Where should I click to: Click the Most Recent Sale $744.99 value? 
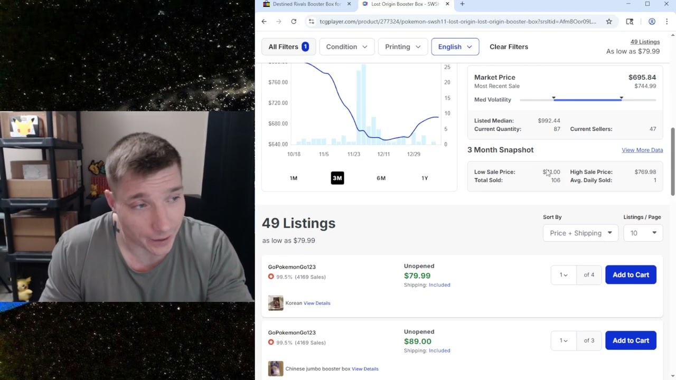coord(645,86)
